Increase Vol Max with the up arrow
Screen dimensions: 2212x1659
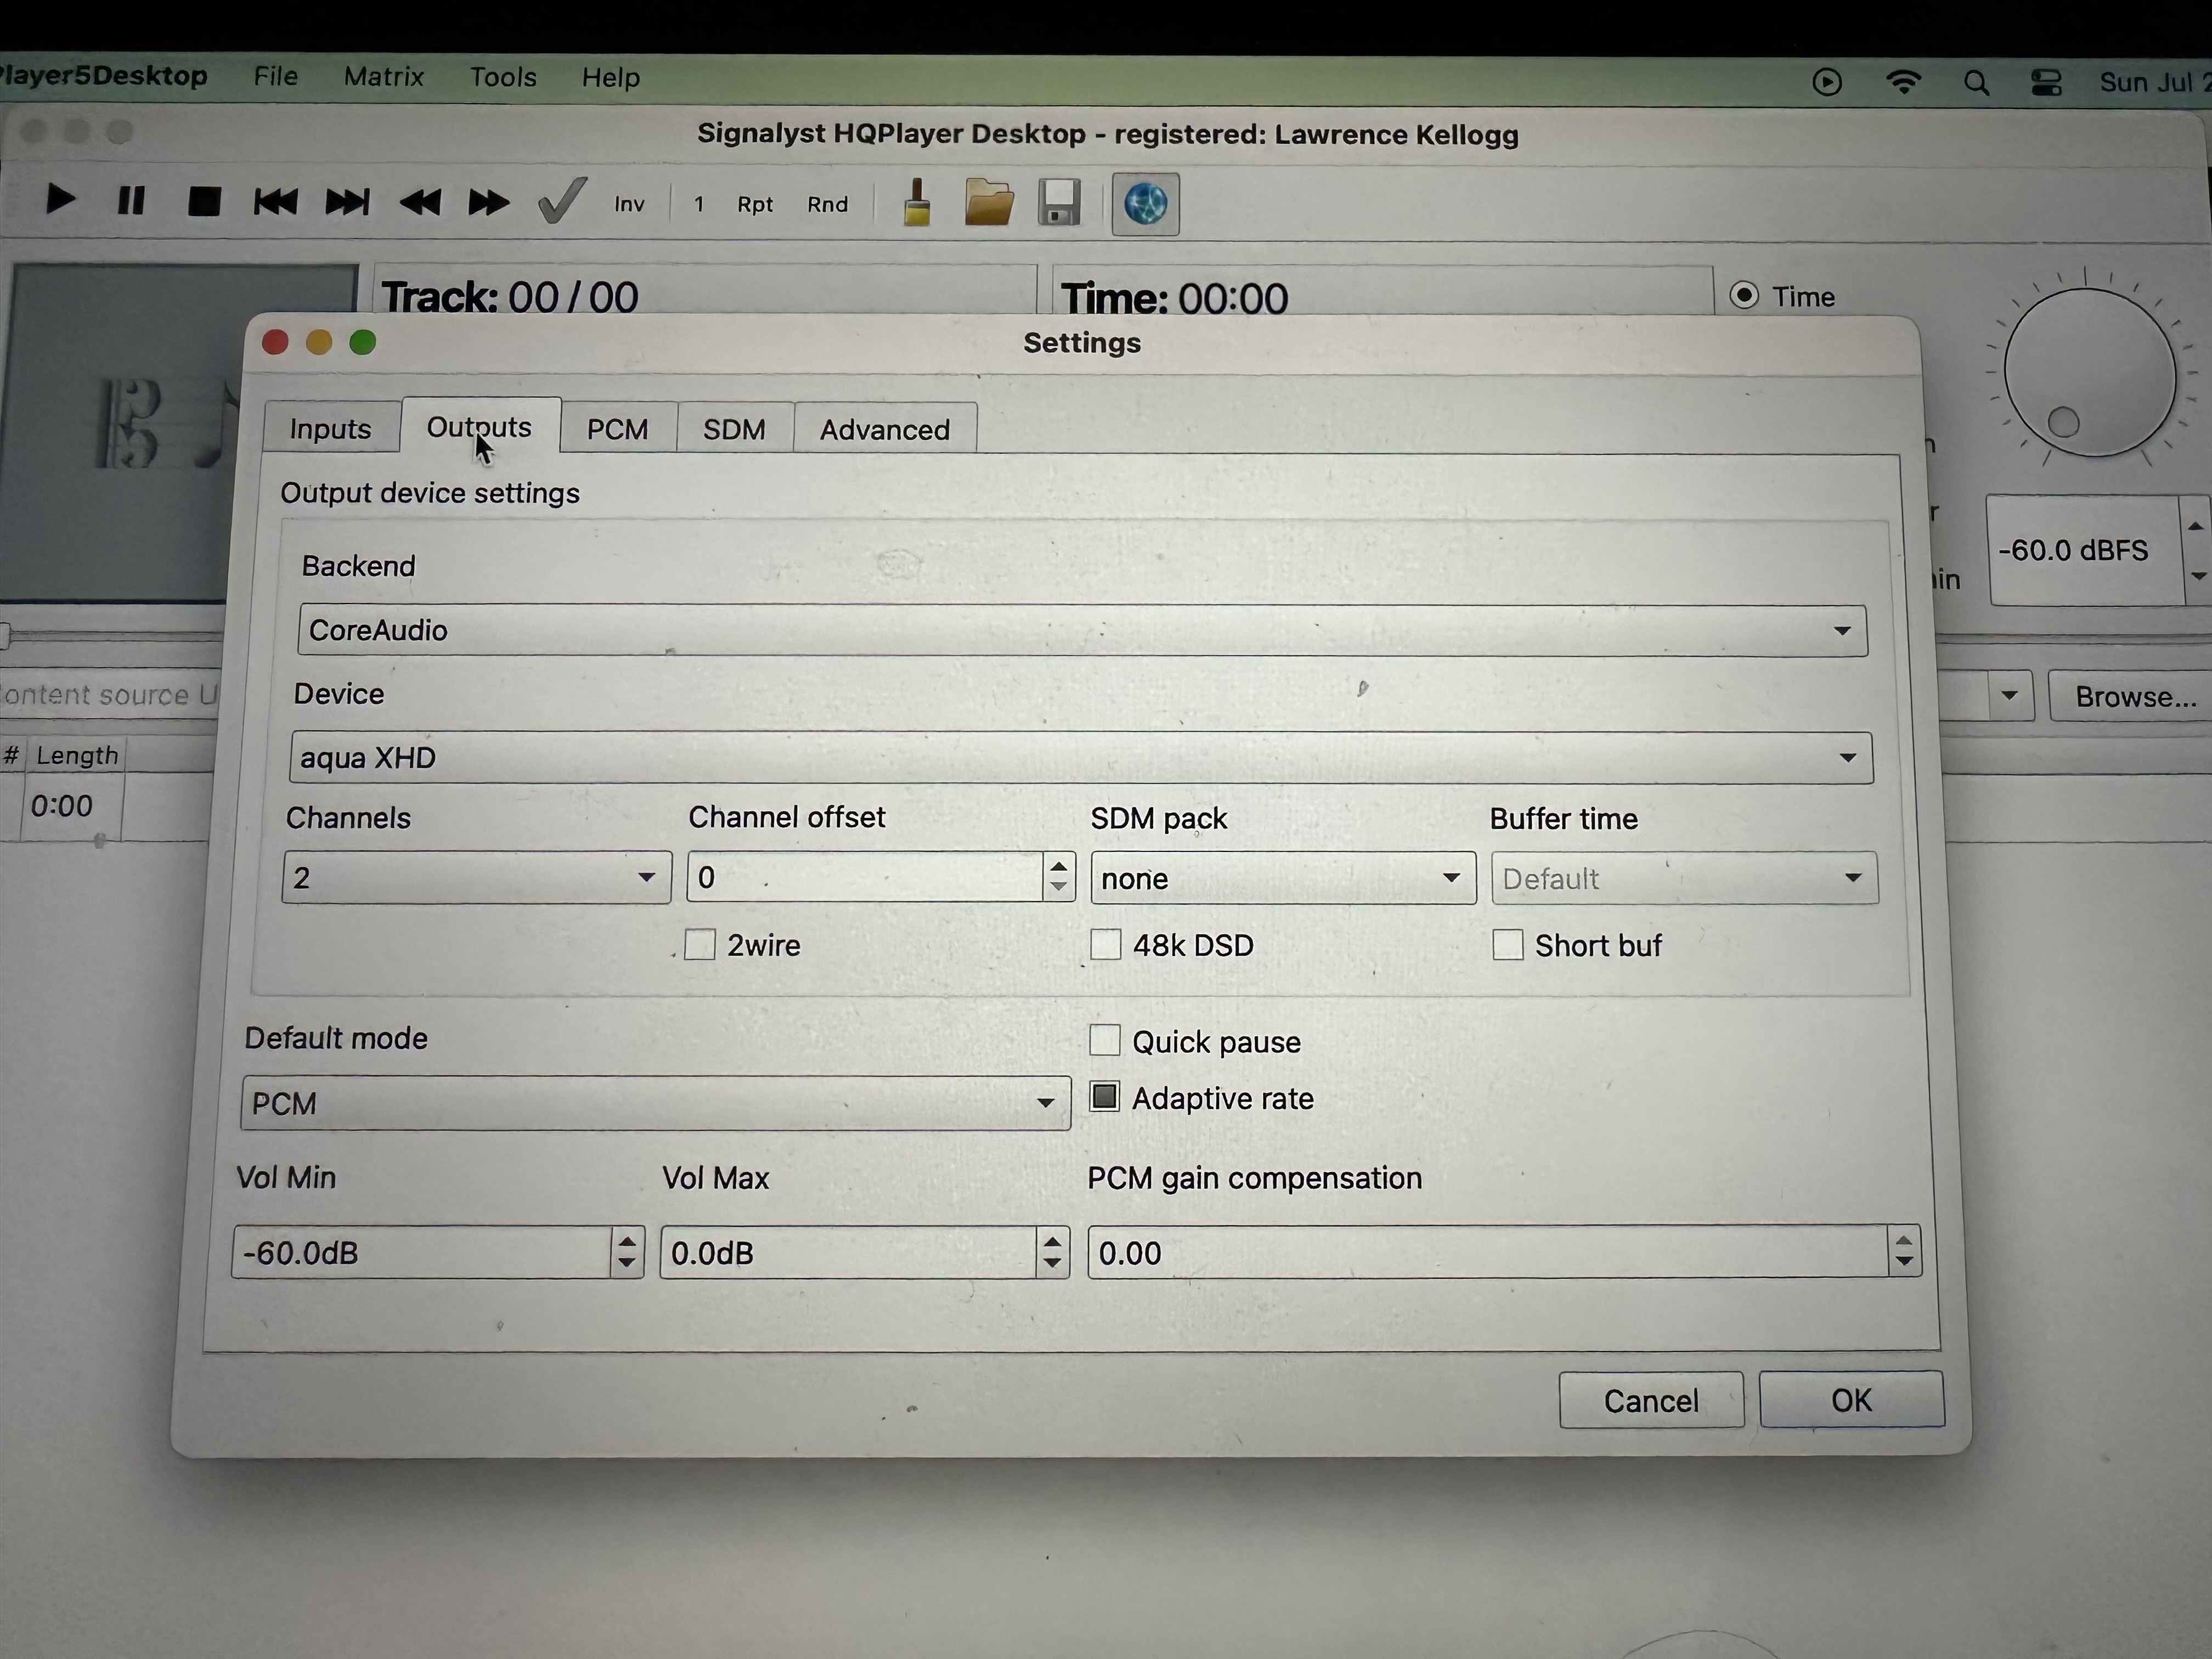(1052, 1240)
